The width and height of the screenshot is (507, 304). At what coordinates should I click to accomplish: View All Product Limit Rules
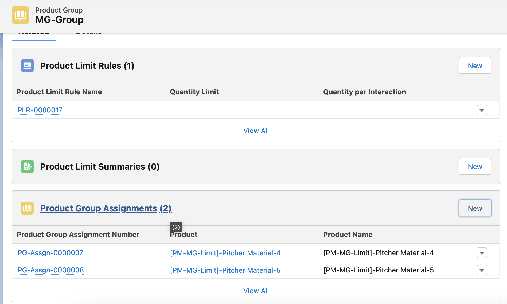click(x=256, y=131)
